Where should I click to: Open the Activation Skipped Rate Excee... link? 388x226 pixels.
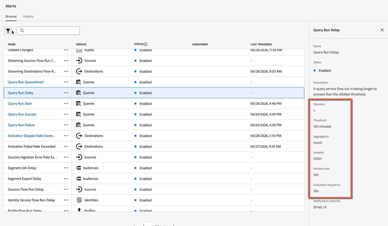pos(32,136)
